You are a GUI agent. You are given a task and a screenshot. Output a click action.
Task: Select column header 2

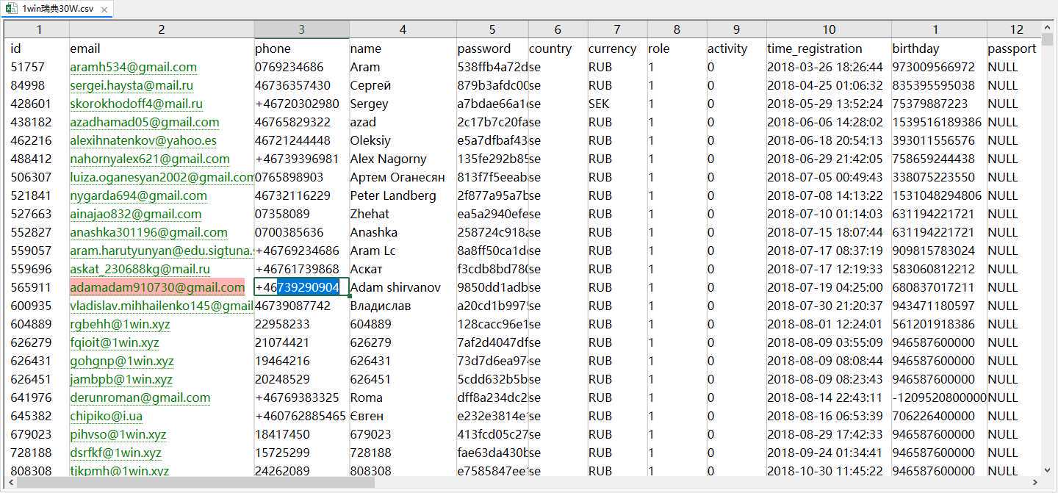(162, 29)
